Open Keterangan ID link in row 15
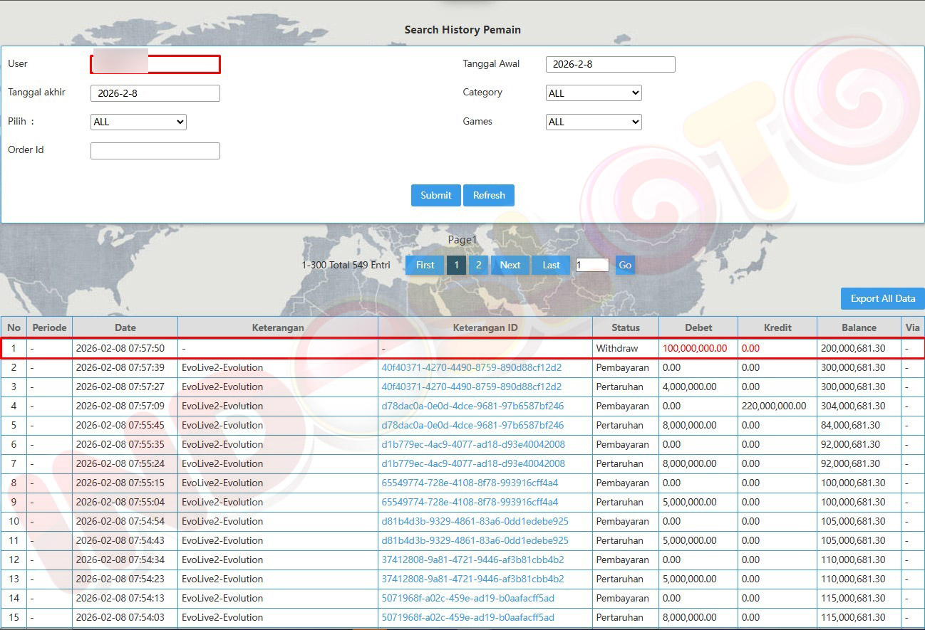Viewport: 925px width, 630px height. tap(467, 617)
